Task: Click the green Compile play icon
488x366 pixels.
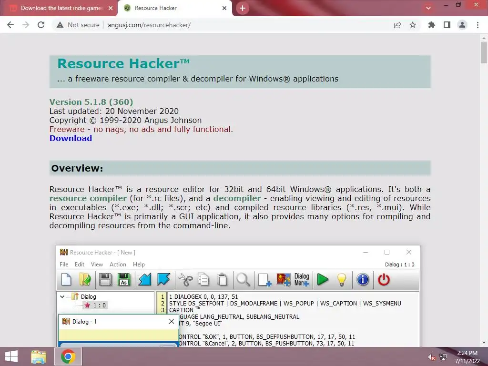Action: 323,279
